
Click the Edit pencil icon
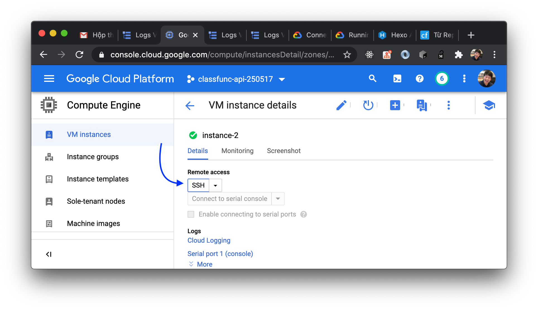pyautogui.click(x=341, y=105)
